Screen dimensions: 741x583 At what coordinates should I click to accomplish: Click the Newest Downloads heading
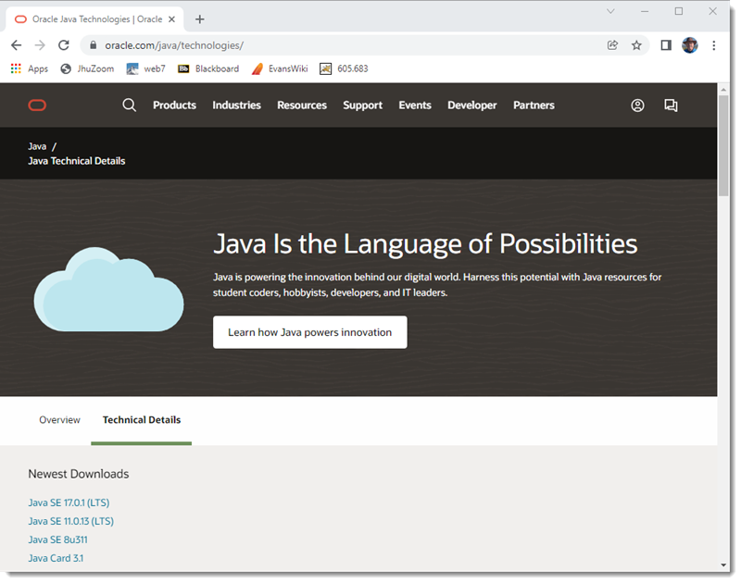(x=79, y=474)
